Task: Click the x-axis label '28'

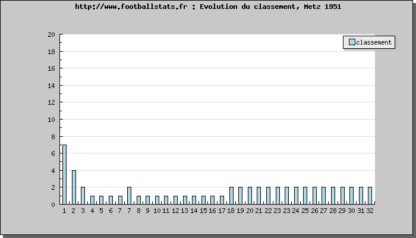Action: [x=333, y=211]
